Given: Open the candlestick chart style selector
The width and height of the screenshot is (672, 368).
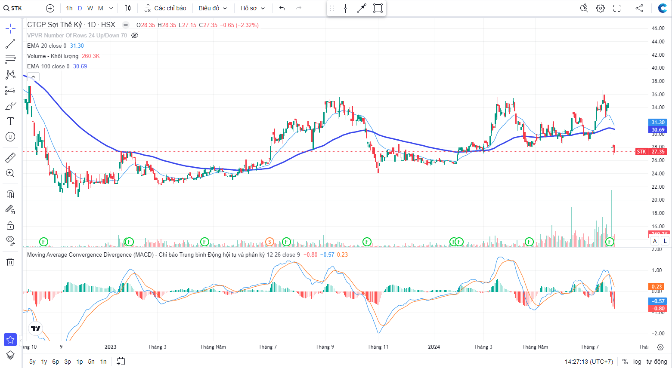Looking at the screenshot, I should 127,8.
